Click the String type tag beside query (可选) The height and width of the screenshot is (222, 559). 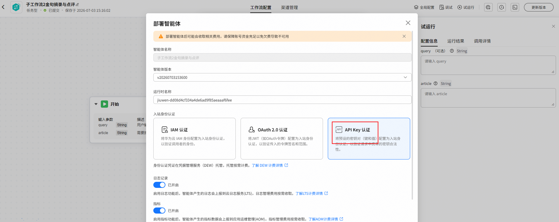(462, 51)
